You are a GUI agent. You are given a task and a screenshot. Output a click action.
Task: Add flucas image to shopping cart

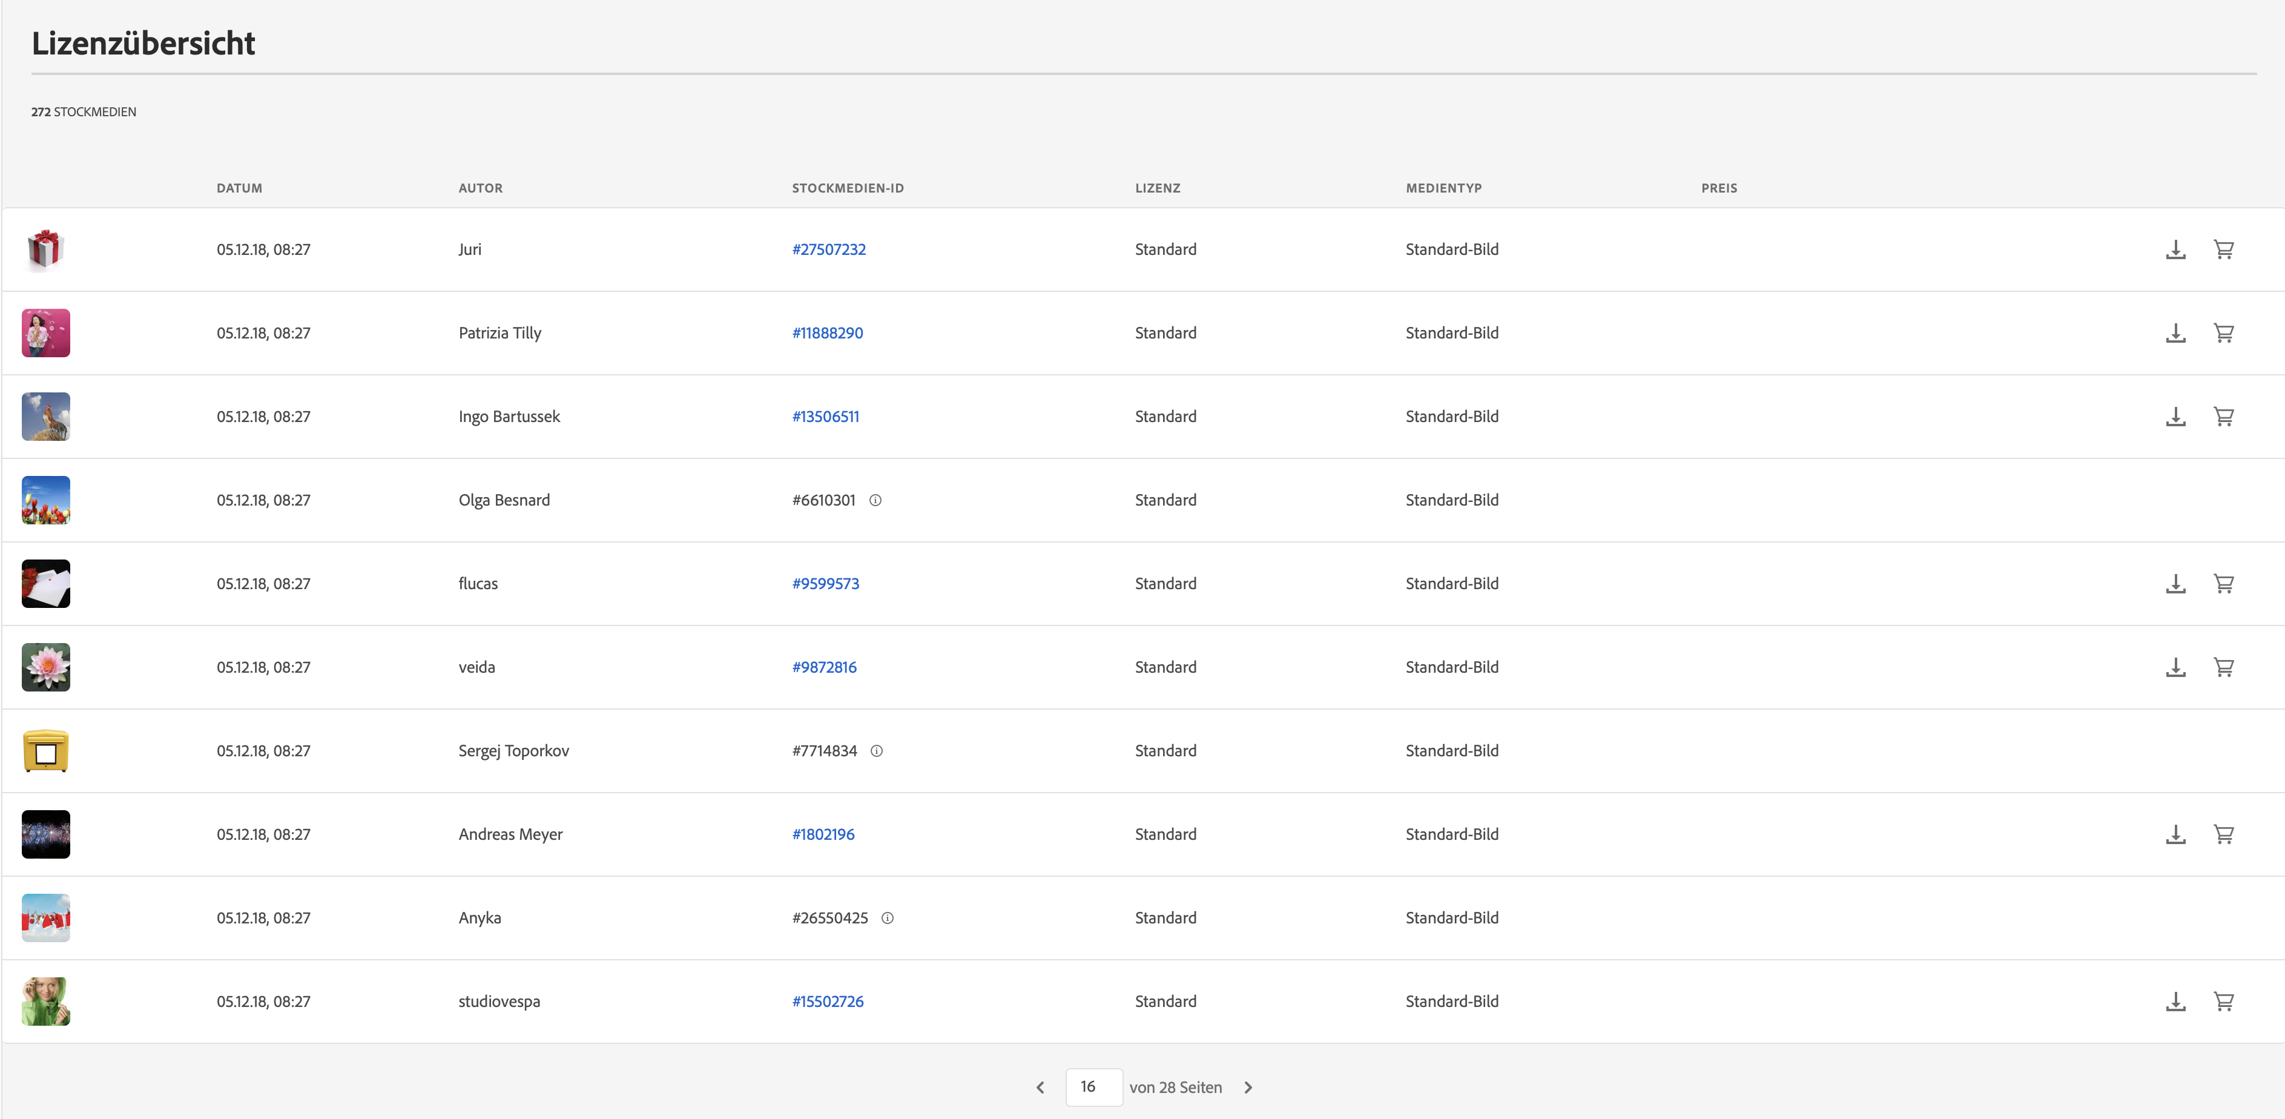click(x=2223, y=584)
